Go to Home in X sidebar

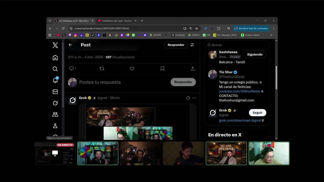pos(55,58)
